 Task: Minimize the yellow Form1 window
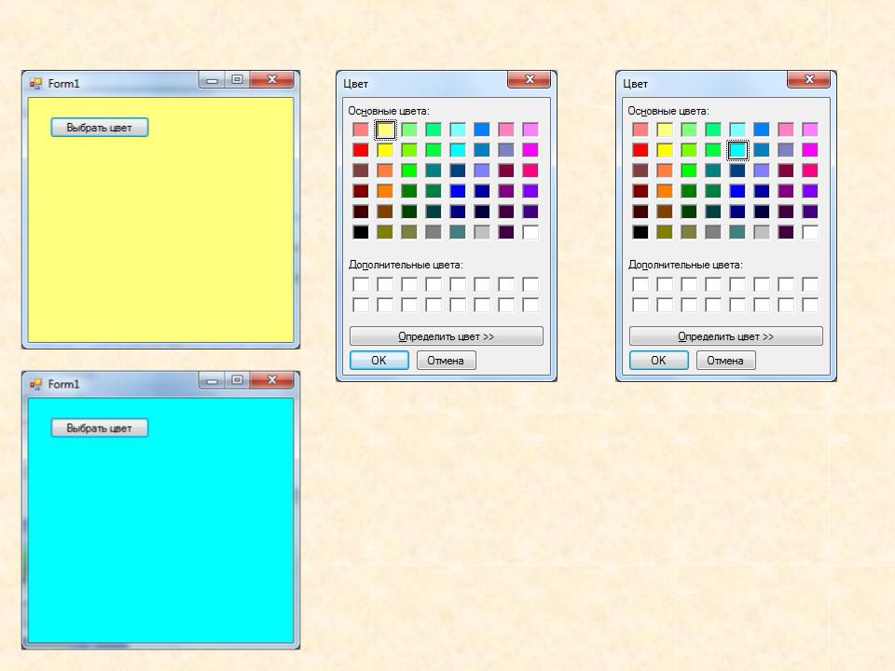click(x=212, y=79)
